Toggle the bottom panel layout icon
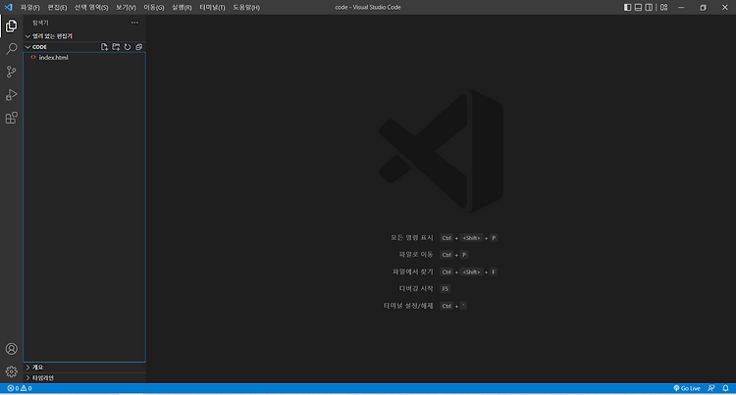This screenshot has height=395, width=736. coord(639,8)
